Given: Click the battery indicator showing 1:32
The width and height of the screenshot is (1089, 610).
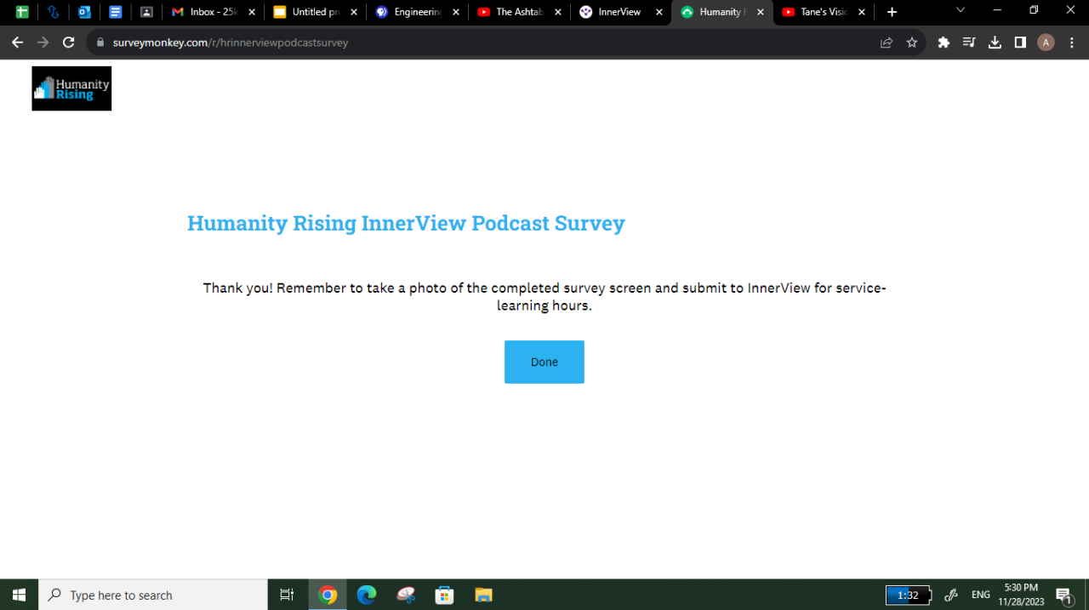Looking at the screenshot, I should (x=908, y=595).
